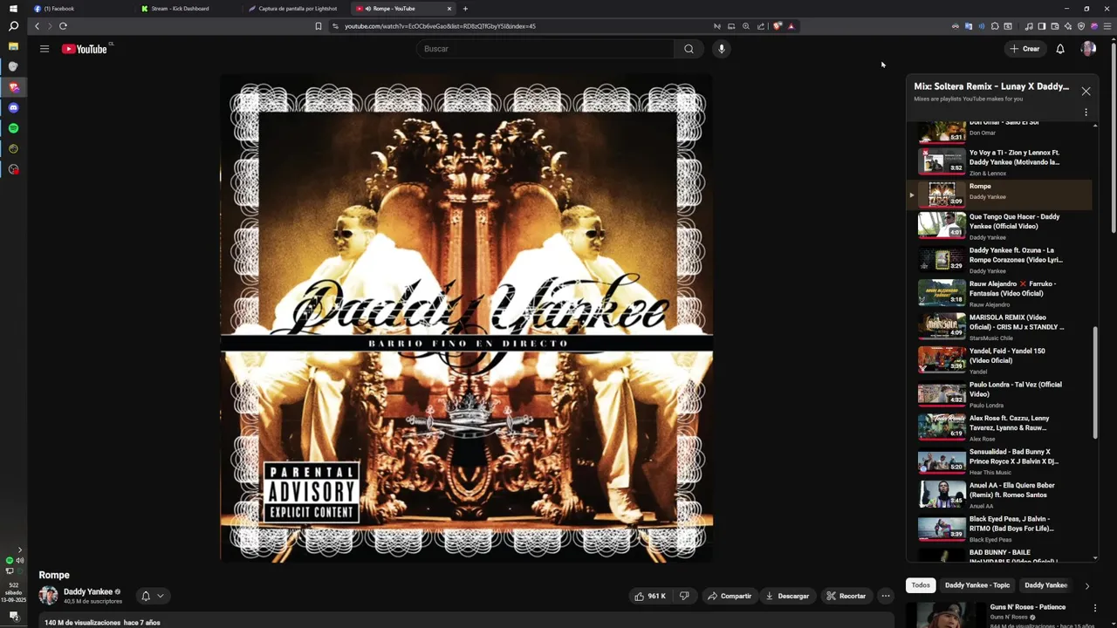The width and height of the screenshot is (1117, 628).
Task: Play Yandel 150 playlist item
Action: click(999, 359)
